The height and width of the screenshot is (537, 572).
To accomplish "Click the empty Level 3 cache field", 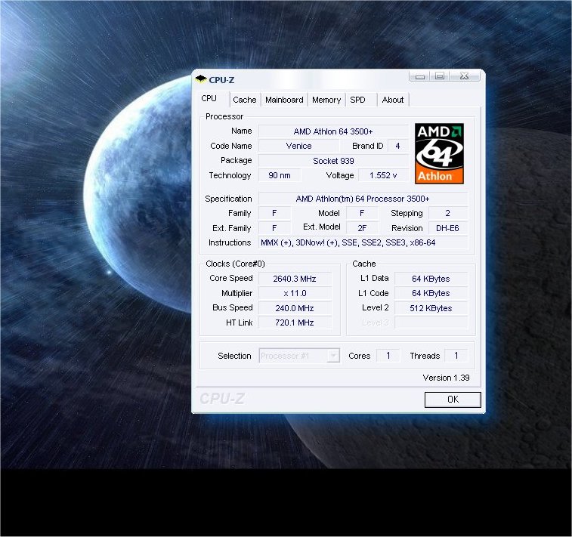I will [431, 323].
